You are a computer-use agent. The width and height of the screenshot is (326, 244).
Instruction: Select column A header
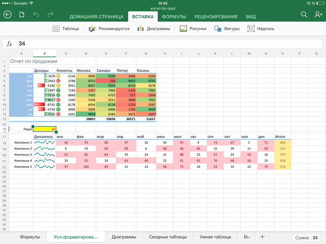21,54
